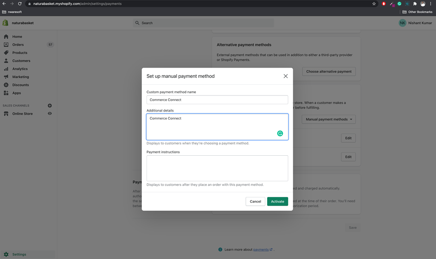Open the Nishant Kumar account menu
This screenshot has height=259, width=436.
tap(415, 23)
